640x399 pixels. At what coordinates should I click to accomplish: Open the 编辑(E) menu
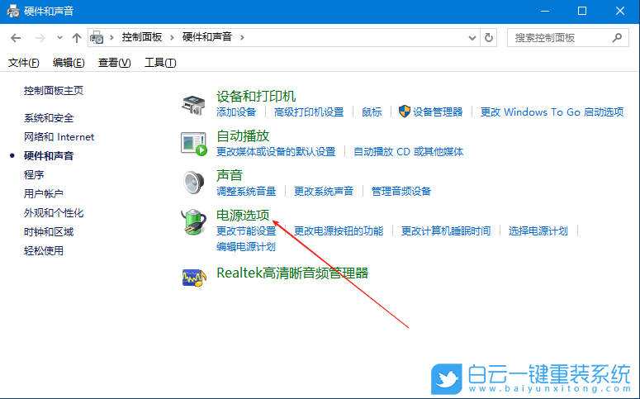pos(69,63)
